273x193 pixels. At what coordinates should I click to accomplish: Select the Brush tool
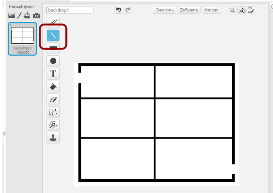click(53, 22)
